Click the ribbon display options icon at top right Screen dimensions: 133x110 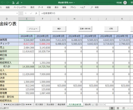pyautogui.click(x=132, y=3)
